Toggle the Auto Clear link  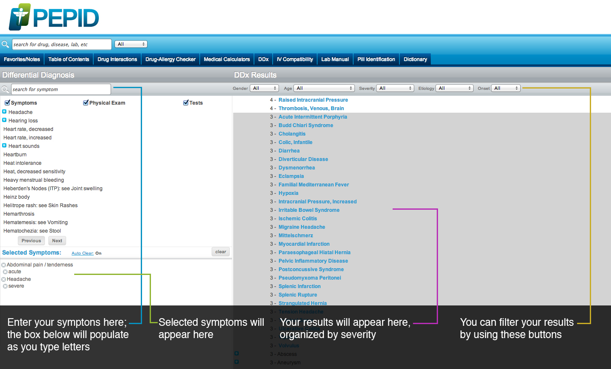pos(82,253)
